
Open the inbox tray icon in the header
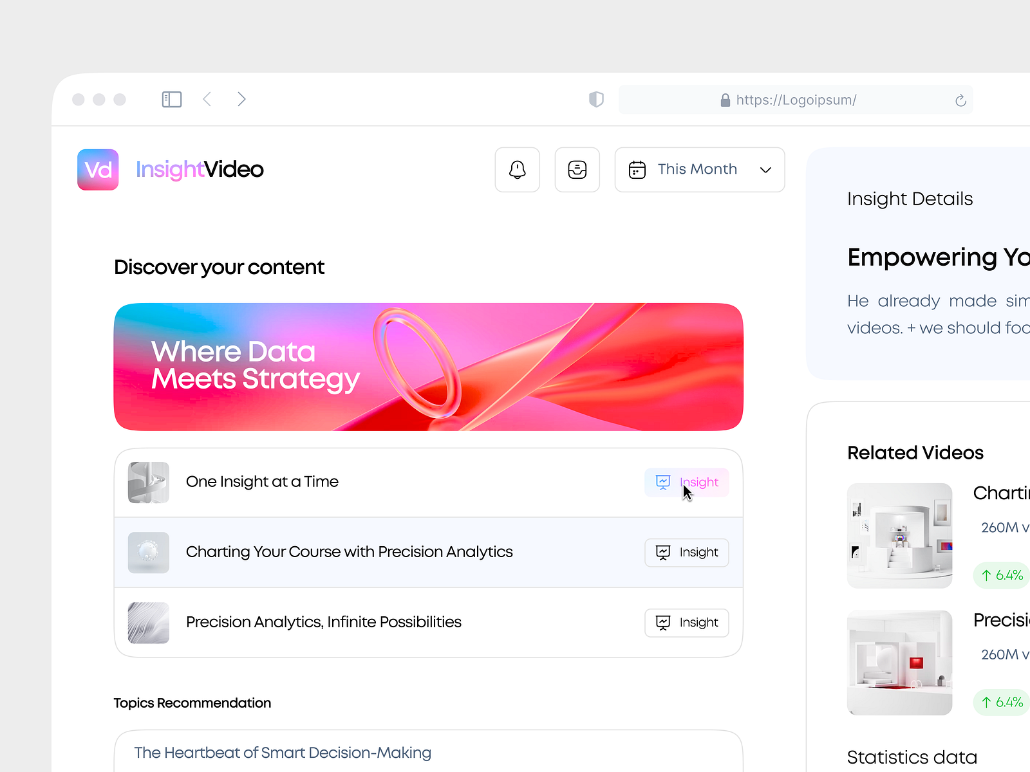[x=577, y=169]
